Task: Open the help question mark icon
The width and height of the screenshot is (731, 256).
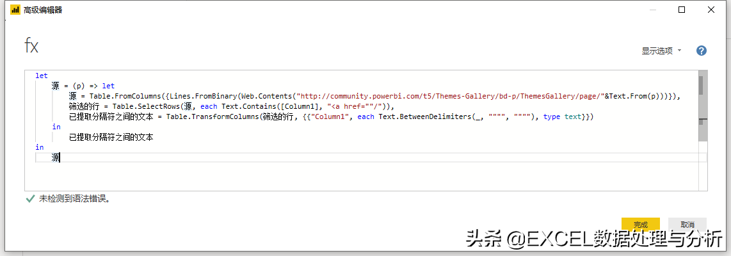Action: pos(701,51)
